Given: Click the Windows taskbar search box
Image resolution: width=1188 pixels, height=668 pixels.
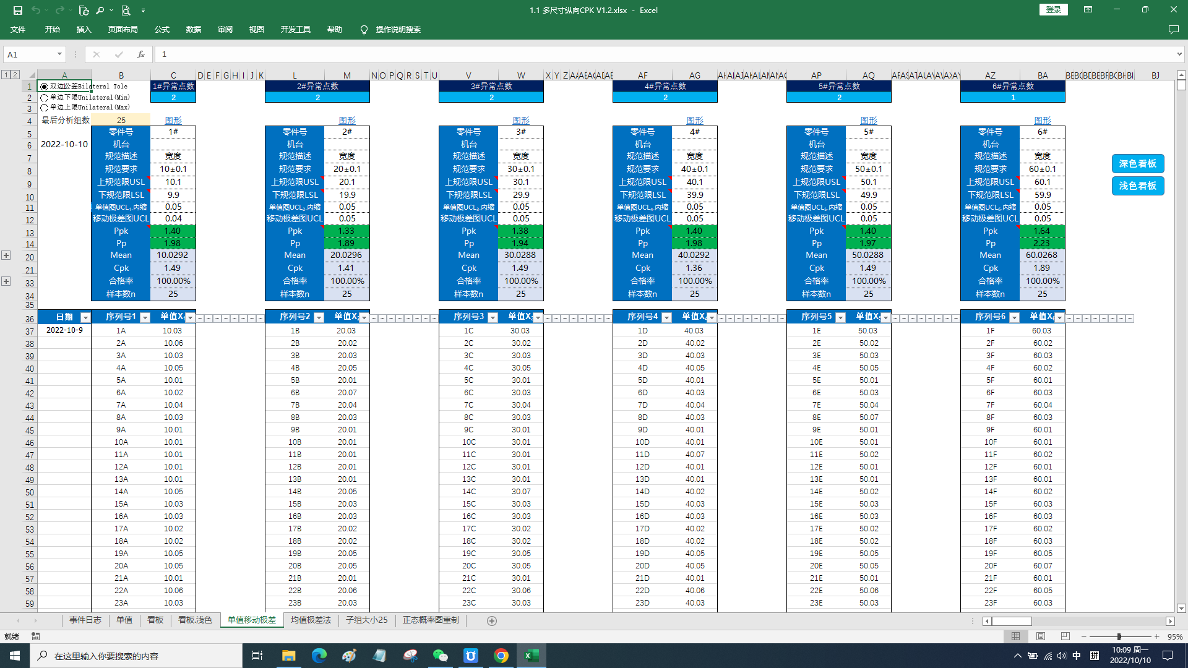Looking at the screenshot, I should click(x=136, y=656).
